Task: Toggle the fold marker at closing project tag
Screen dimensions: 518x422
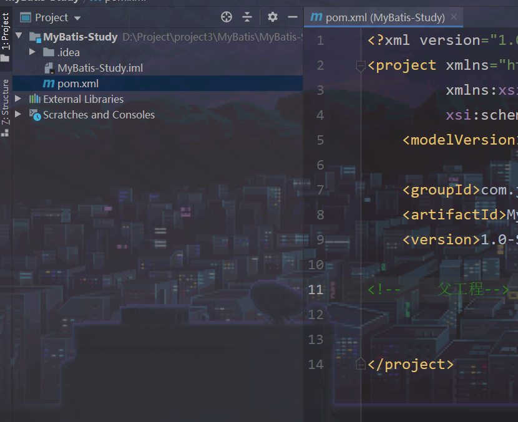Action: [x=360, y=364]
